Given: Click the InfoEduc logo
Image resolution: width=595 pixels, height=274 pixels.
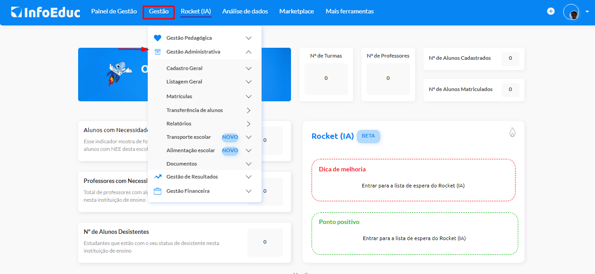Looking at the screenshot, I should [46, 12].
